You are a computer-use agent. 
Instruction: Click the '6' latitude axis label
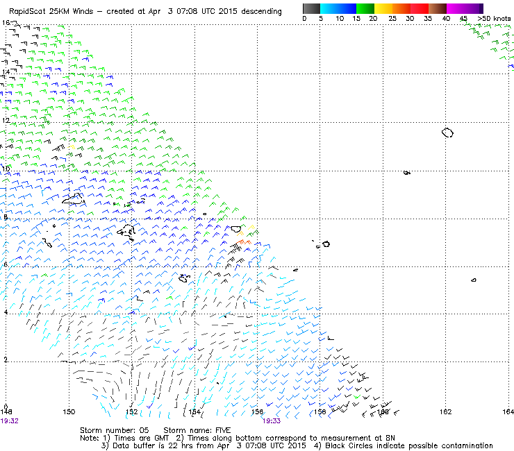click(6, 264)
